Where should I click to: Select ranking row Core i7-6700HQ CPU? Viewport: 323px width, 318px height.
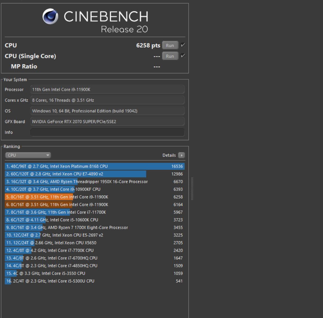[x=95, y=258]
